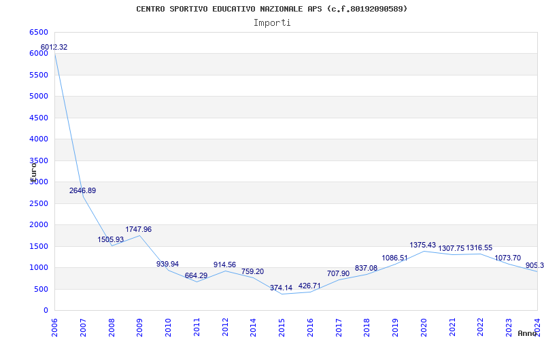The width and height of the screenshot is (544, 340).
Task: Click the 1316.55 data label for 2022
Action: (x=479, y=248)
